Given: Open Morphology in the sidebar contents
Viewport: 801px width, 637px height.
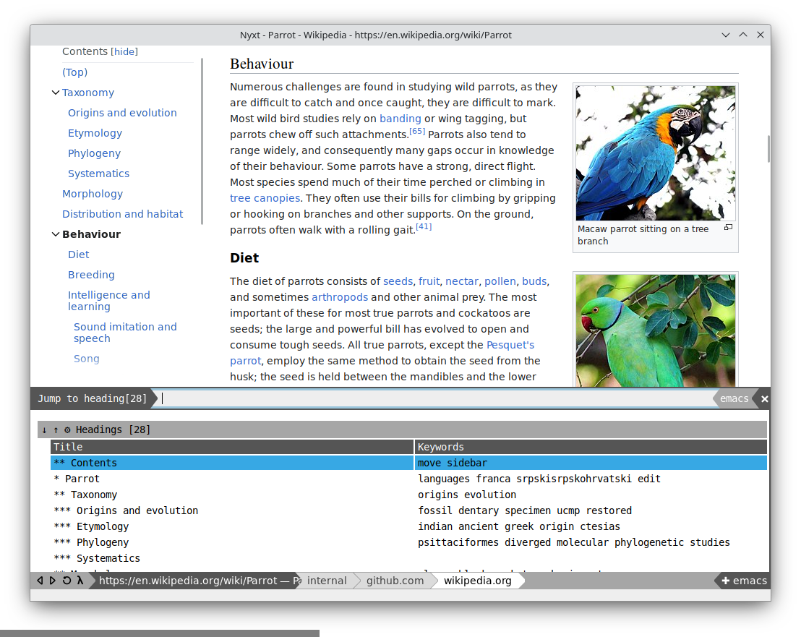Looking at the screenshot, I should 93,194.
